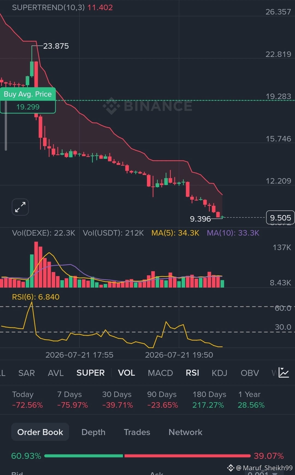Tap the Vol(USDT) 212K label

(x=113, y=233)
